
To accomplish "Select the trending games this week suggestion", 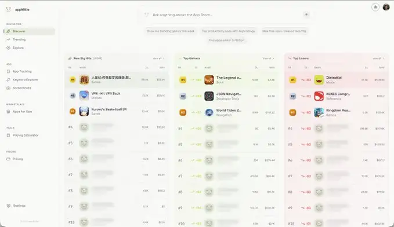I will (171, 31).
